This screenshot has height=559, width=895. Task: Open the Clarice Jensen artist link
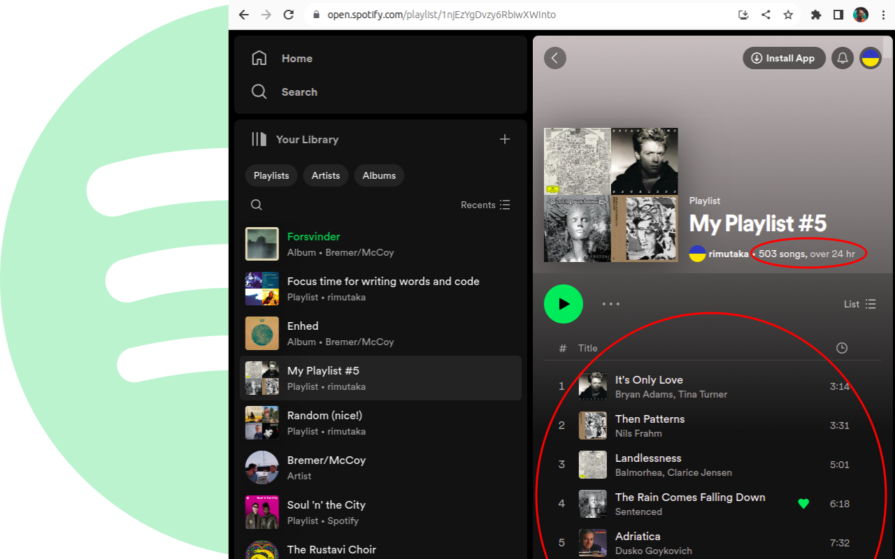(x=700, y=472)
